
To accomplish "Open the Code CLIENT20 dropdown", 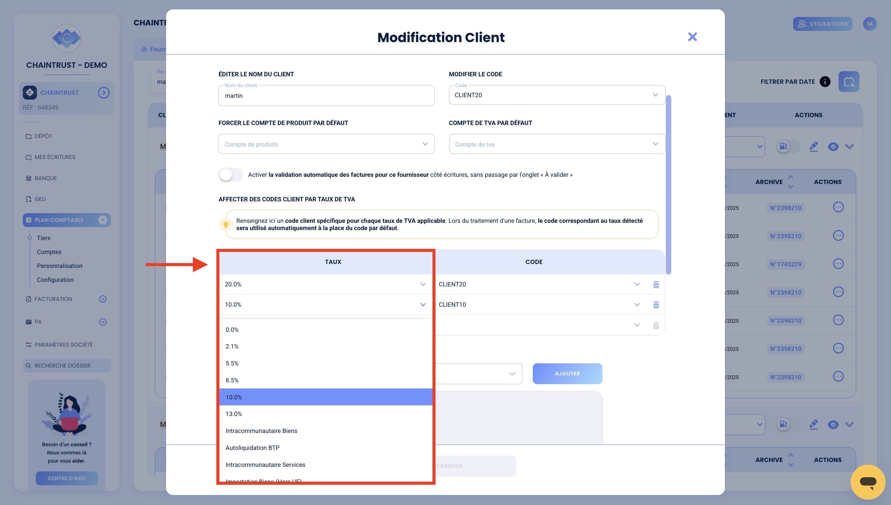I will [x=637, y=284].
